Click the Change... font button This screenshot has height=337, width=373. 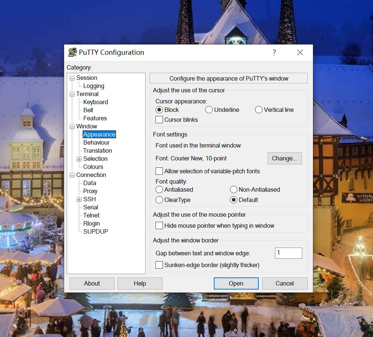point(285,159)
